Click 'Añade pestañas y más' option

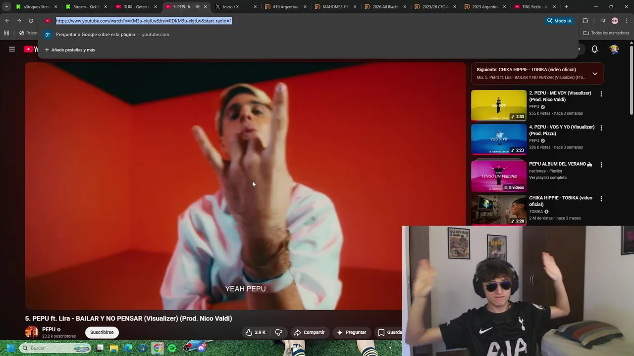click(x=69, y=50)
